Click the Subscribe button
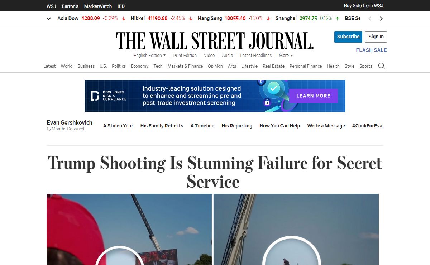 click(x=348, y=37)
